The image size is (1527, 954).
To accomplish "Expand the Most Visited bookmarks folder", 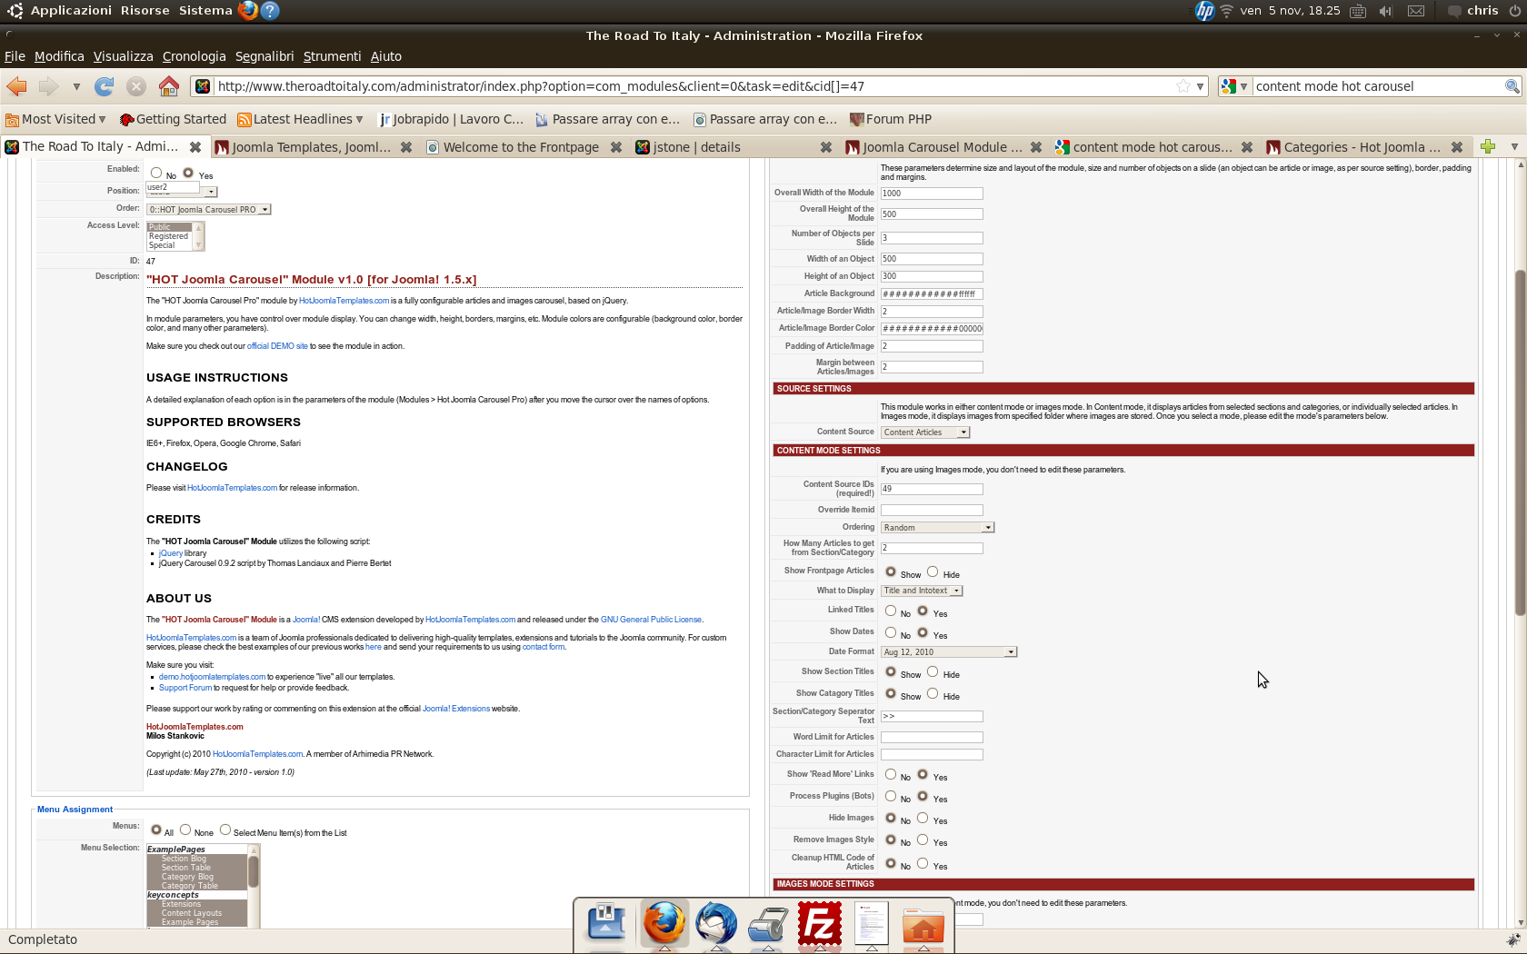I will click(55, 119).
